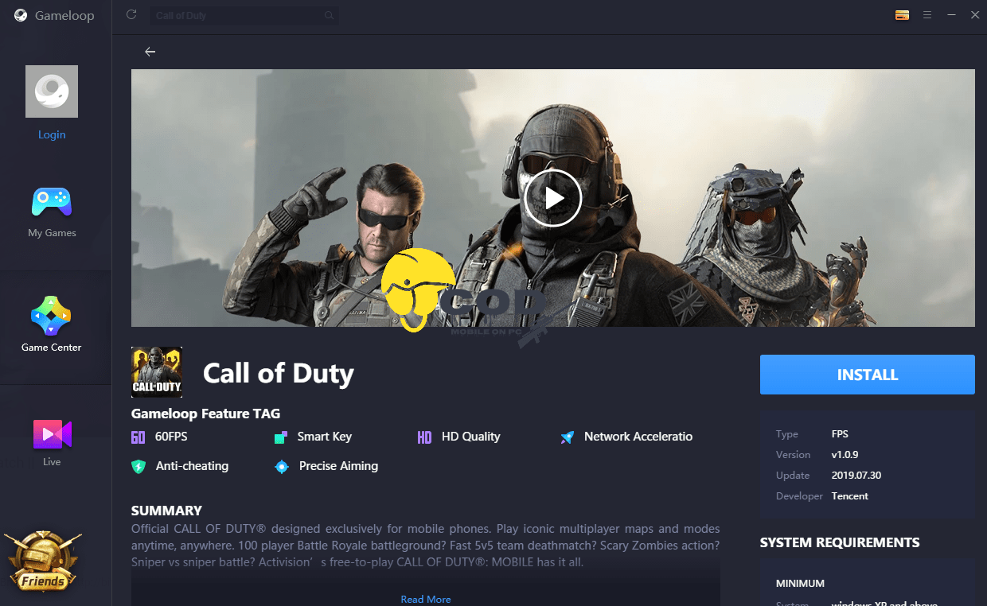This screenshot has width=987, height=606.
Task: Open the orange card icon in title bar
Action: pos(902,15)
